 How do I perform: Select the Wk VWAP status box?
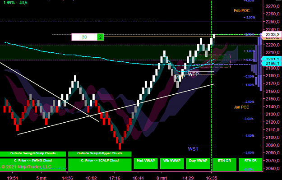click(172, 164)
